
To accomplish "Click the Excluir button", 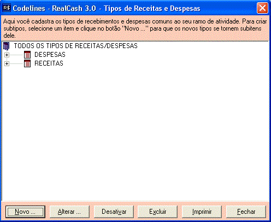I will pos(158,212).
